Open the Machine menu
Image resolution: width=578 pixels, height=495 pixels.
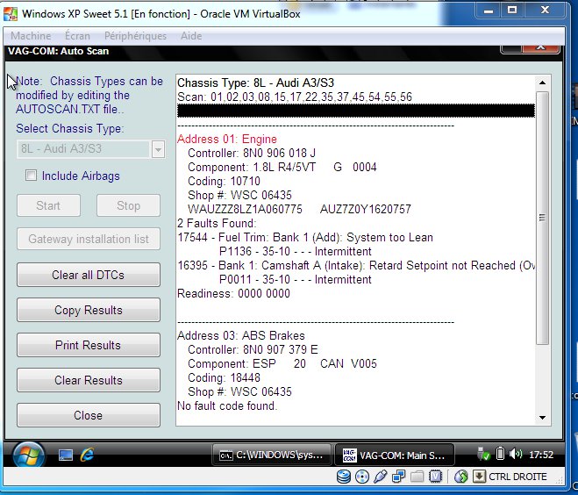tap(30, 36)
